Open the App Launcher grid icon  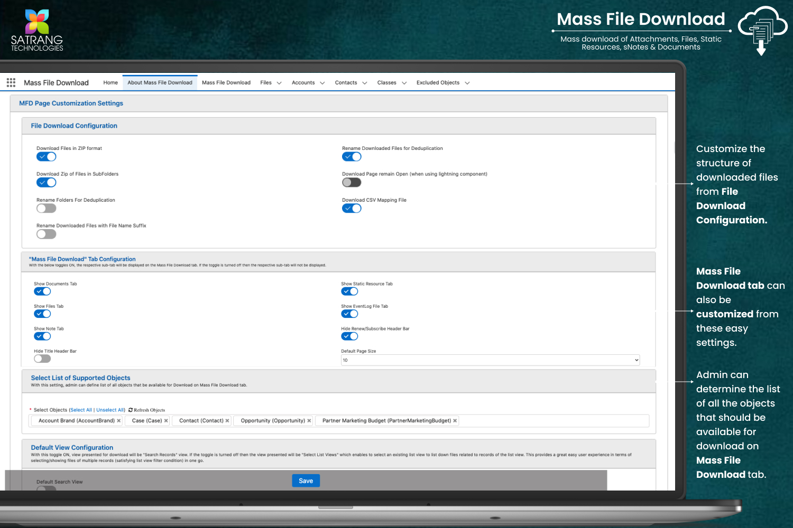(x=11, y=82)
